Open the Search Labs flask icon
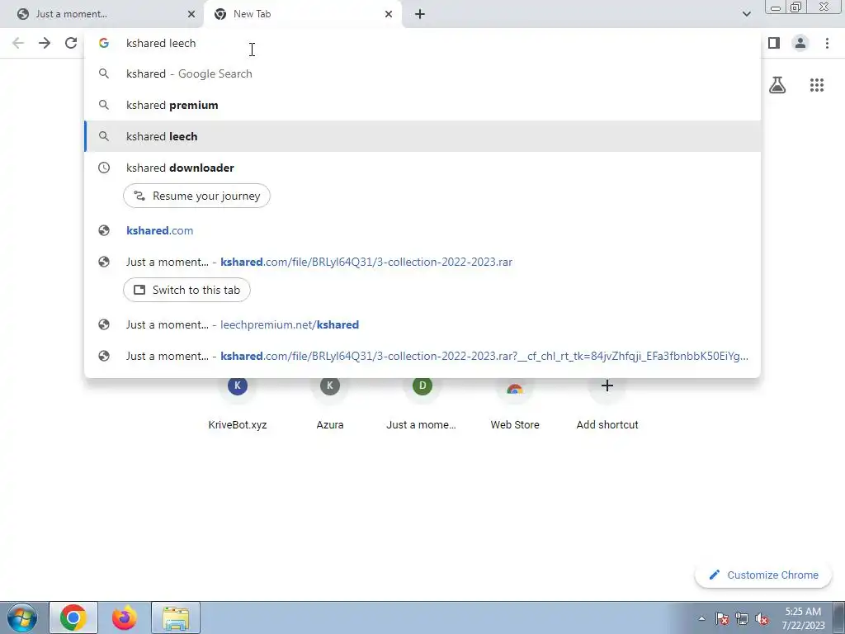 [x=777, y=85]
